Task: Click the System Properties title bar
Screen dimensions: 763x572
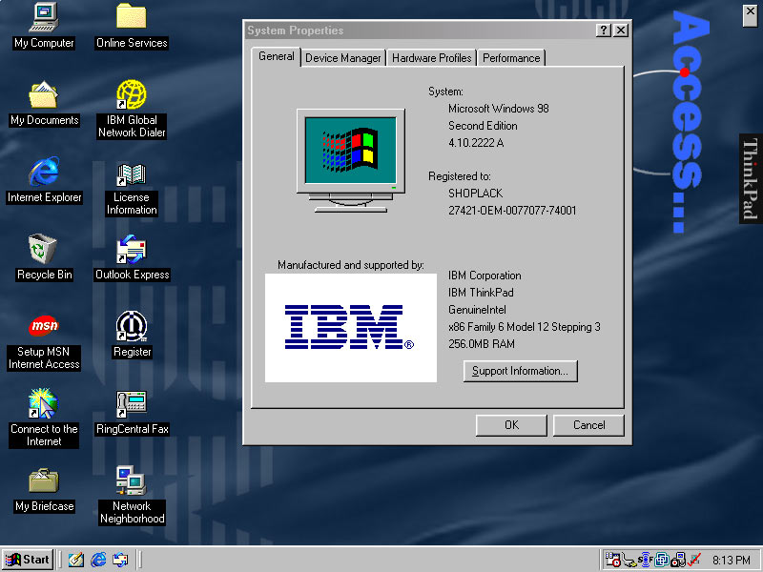Action: (420, 31)
